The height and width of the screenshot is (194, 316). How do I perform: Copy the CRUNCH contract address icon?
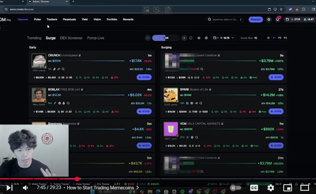80,55
